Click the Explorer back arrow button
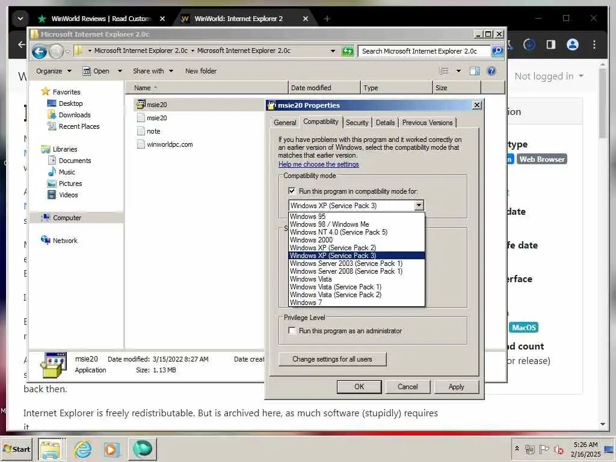The width and height of the screenshot is (616, 462). click(x=39, y=52)
